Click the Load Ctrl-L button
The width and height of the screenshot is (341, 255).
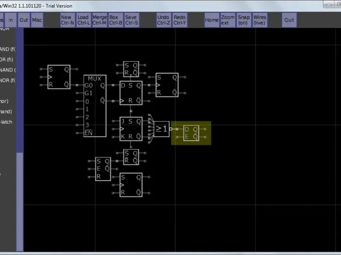[x=84, y=20]
